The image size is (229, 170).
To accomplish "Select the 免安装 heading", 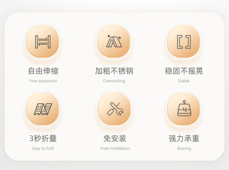I will [x=115, y=138].
